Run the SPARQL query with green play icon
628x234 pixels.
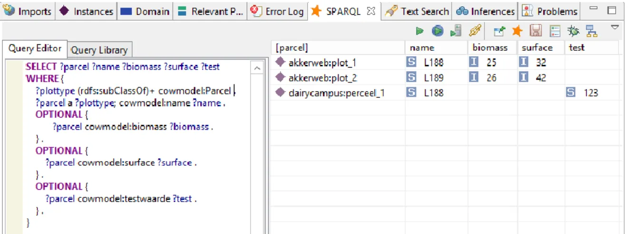pos(419,31)
